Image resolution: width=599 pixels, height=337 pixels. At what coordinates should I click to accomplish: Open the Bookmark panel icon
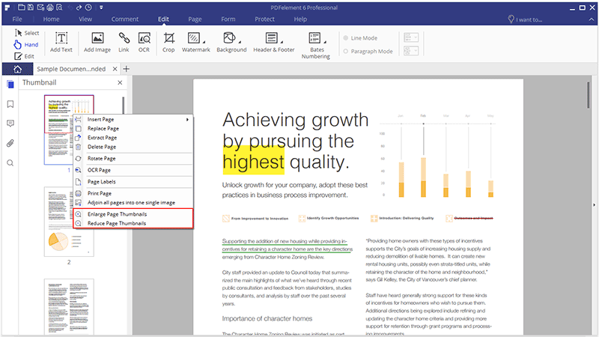[10, 104]
